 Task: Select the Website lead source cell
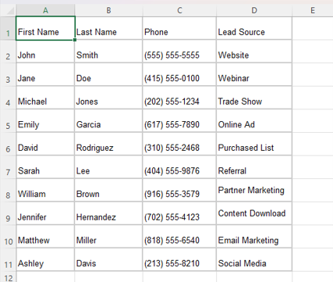click(x=254, y=52)
